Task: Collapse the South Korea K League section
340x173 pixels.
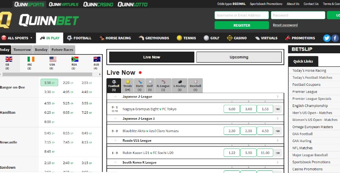Action: 115,162
